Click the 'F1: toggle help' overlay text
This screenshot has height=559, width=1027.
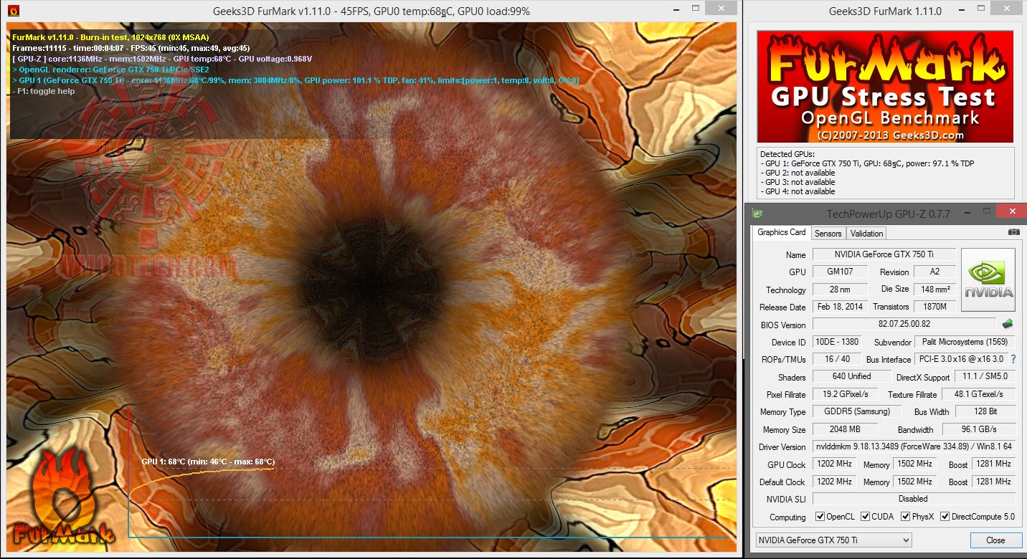(44, 91)
